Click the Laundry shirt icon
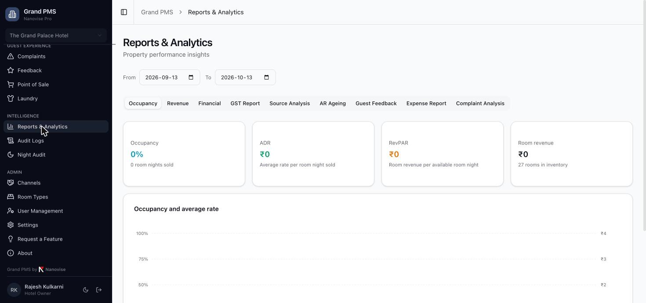 [11, 98]
